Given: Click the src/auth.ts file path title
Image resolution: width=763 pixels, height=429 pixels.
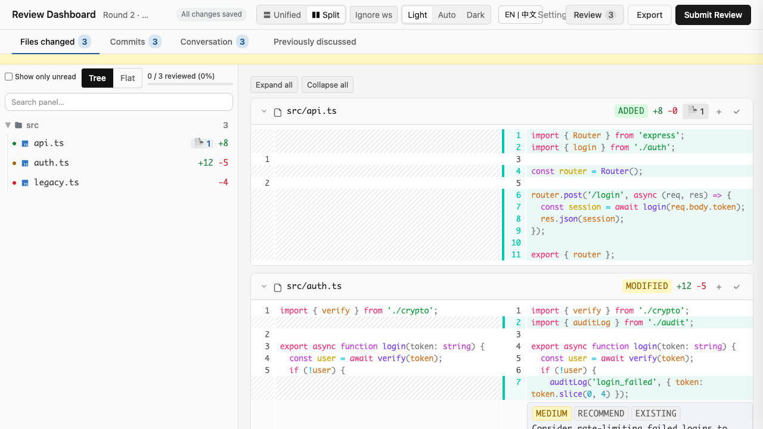Looking at the screenshot, I should (314, 286).
